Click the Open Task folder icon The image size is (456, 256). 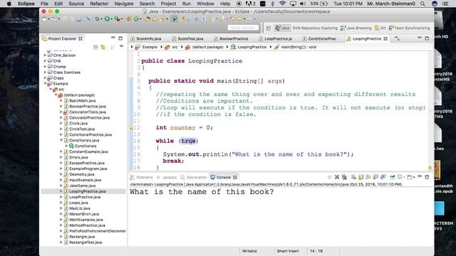pyautogui.click(x=155, y=19)
